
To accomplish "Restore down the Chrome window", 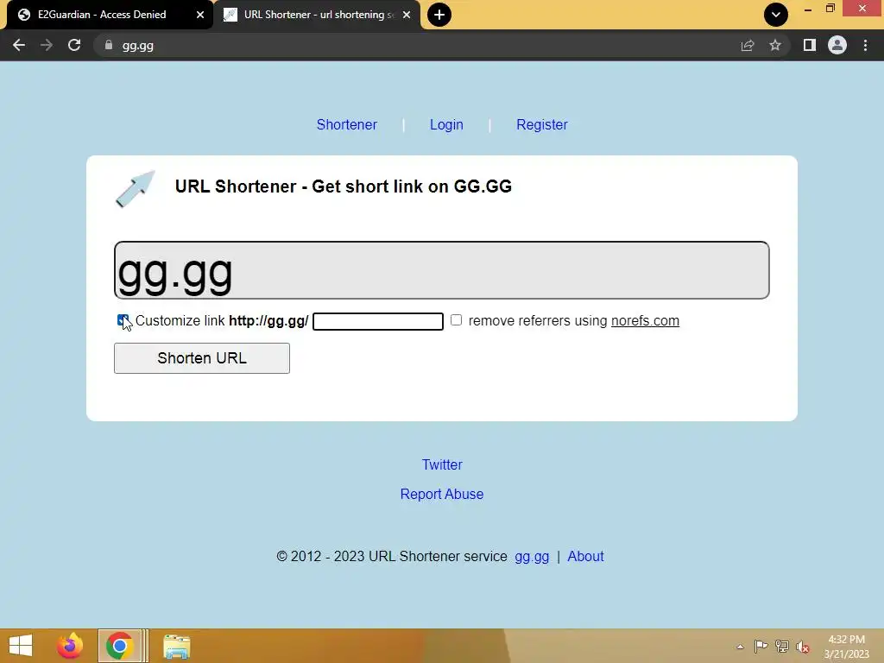I will (x=830, y=9).
